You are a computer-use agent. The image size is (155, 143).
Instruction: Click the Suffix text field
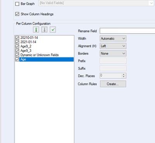[113, 68]
